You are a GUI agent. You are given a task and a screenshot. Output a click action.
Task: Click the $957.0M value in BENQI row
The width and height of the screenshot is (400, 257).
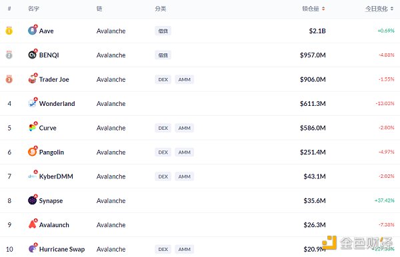point(313,55)
